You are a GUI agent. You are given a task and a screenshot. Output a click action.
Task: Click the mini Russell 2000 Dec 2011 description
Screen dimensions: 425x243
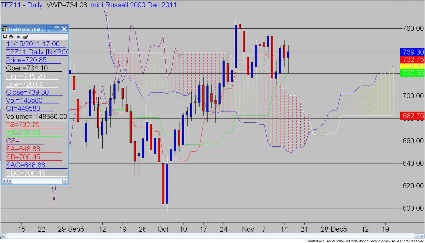click(x=134, y=5)
